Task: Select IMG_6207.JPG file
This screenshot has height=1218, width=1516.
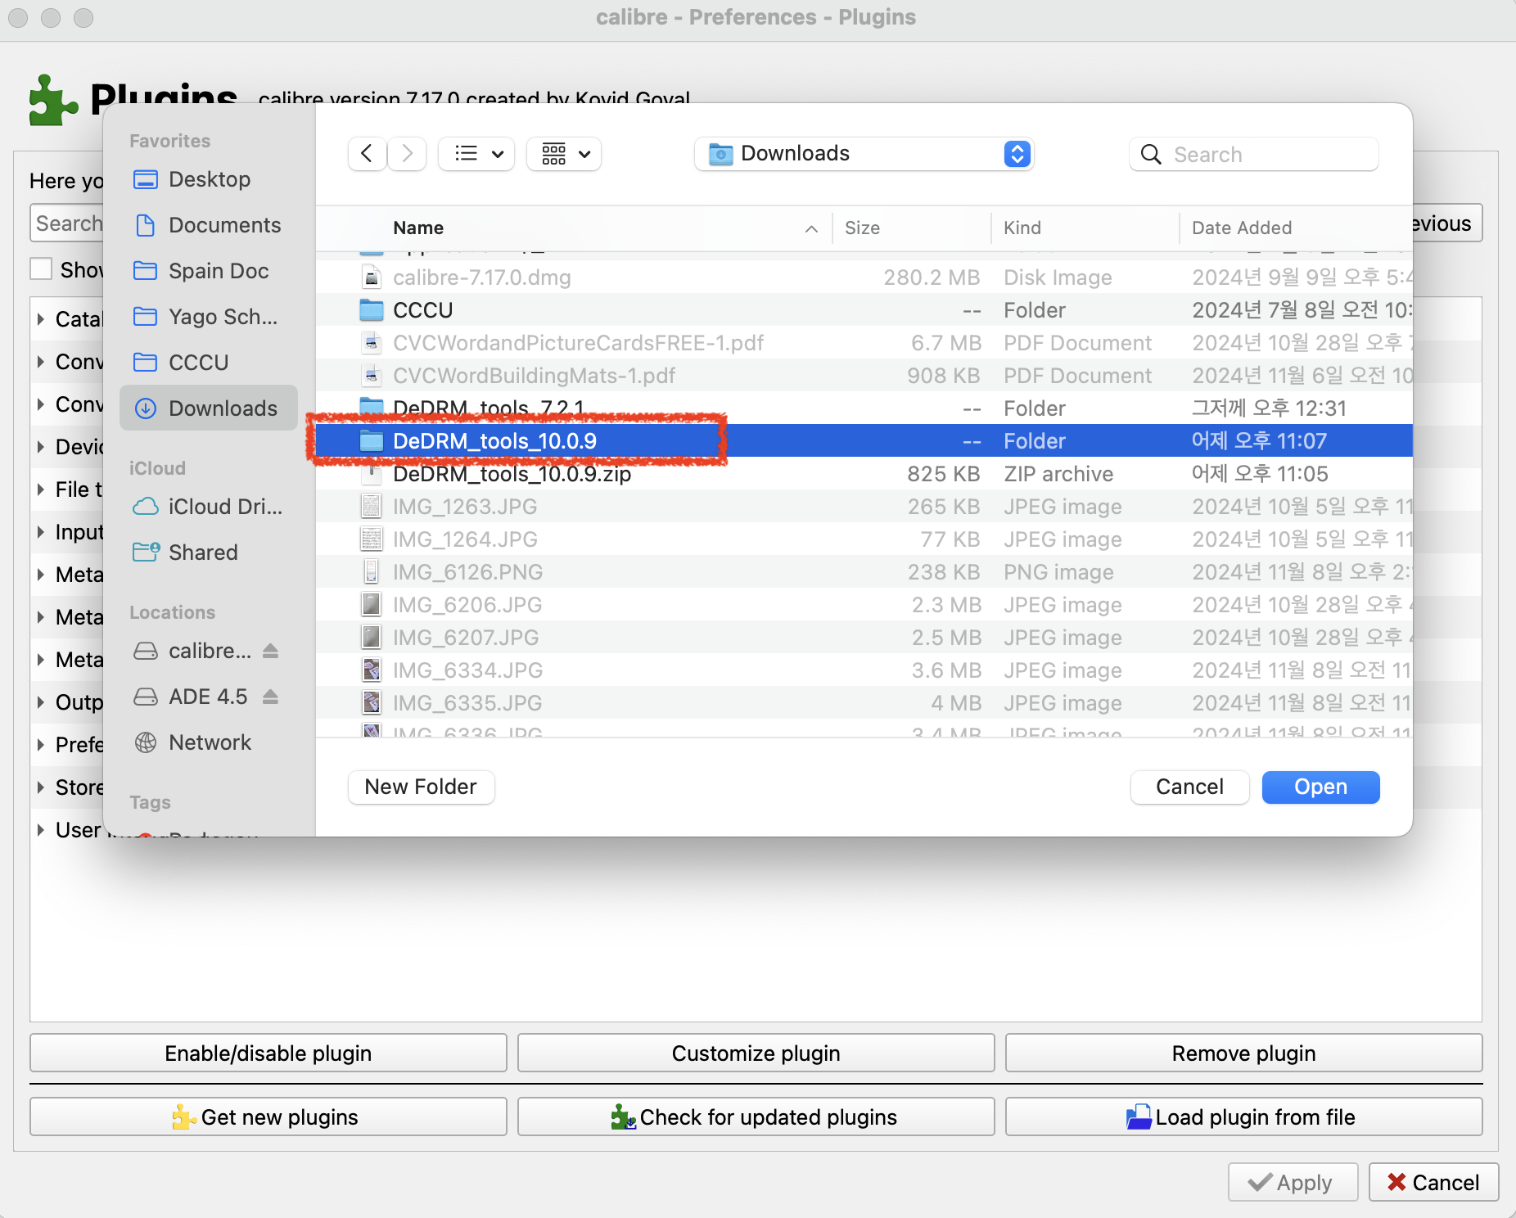Action: click(x=864, y=638)
